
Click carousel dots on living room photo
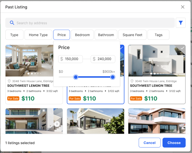[34, 73]
